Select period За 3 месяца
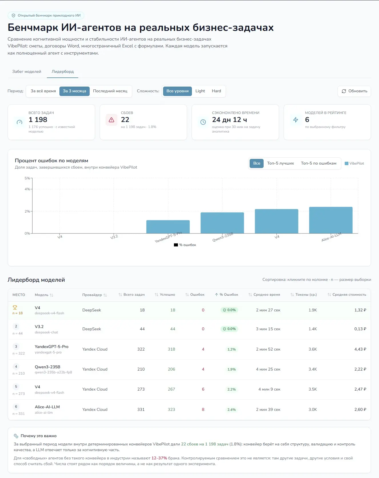 coord(75,91)
